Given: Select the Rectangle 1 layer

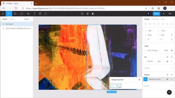Looking at the screenshot, I should [16, 24].
